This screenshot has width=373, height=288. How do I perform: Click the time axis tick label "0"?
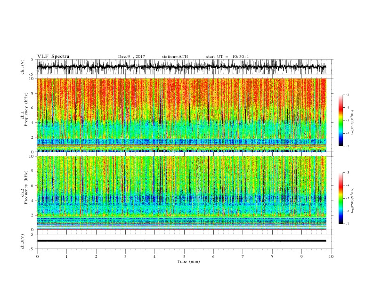point(37,256)
